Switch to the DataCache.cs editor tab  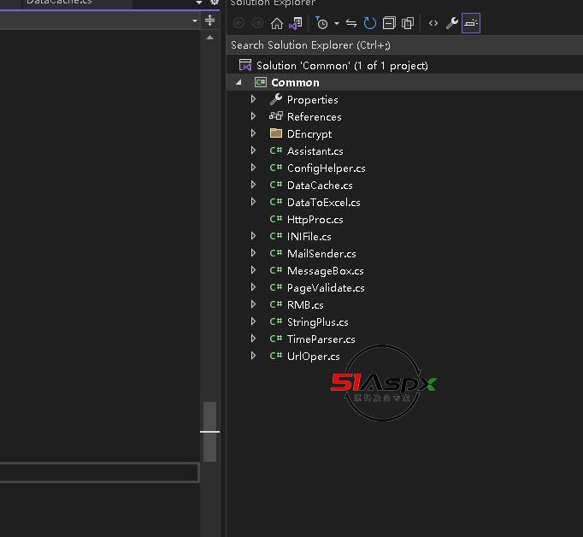click(59, 3)
